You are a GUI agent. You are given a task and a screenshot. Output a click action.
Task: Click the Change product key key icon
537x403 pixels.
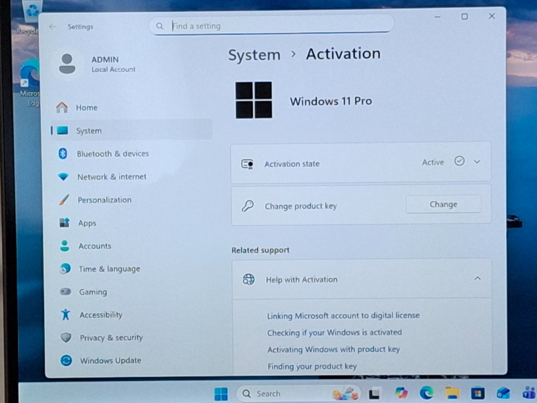tap(248, 206)
